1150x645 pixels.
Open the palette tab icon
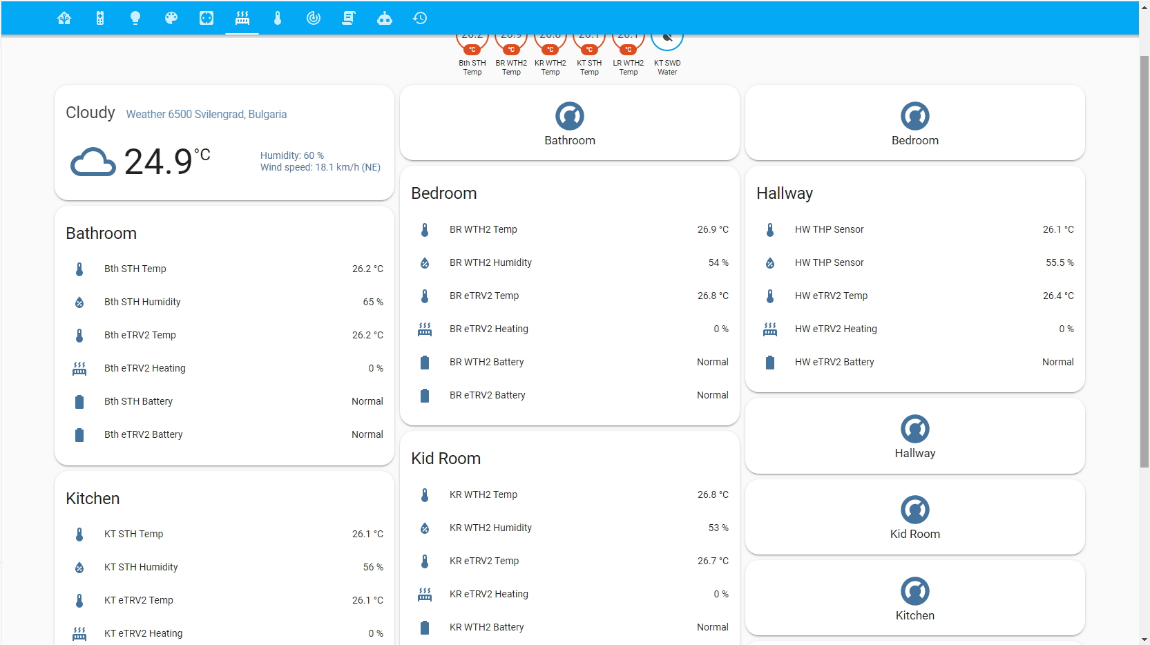(171, 18)
